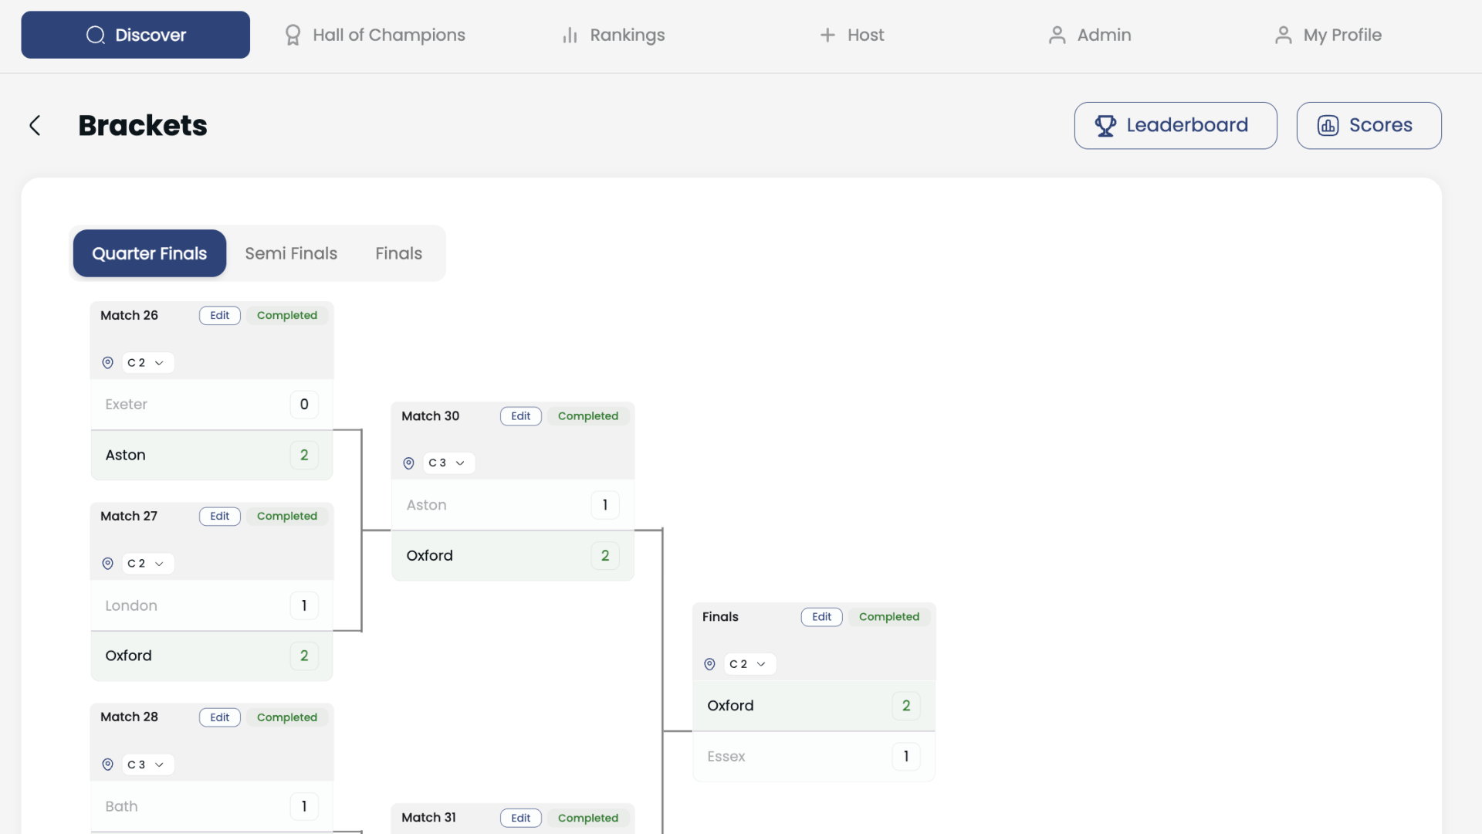Go to the Rankings page
The width and height of the screenshot is (1482, 834).
(613, 35)
